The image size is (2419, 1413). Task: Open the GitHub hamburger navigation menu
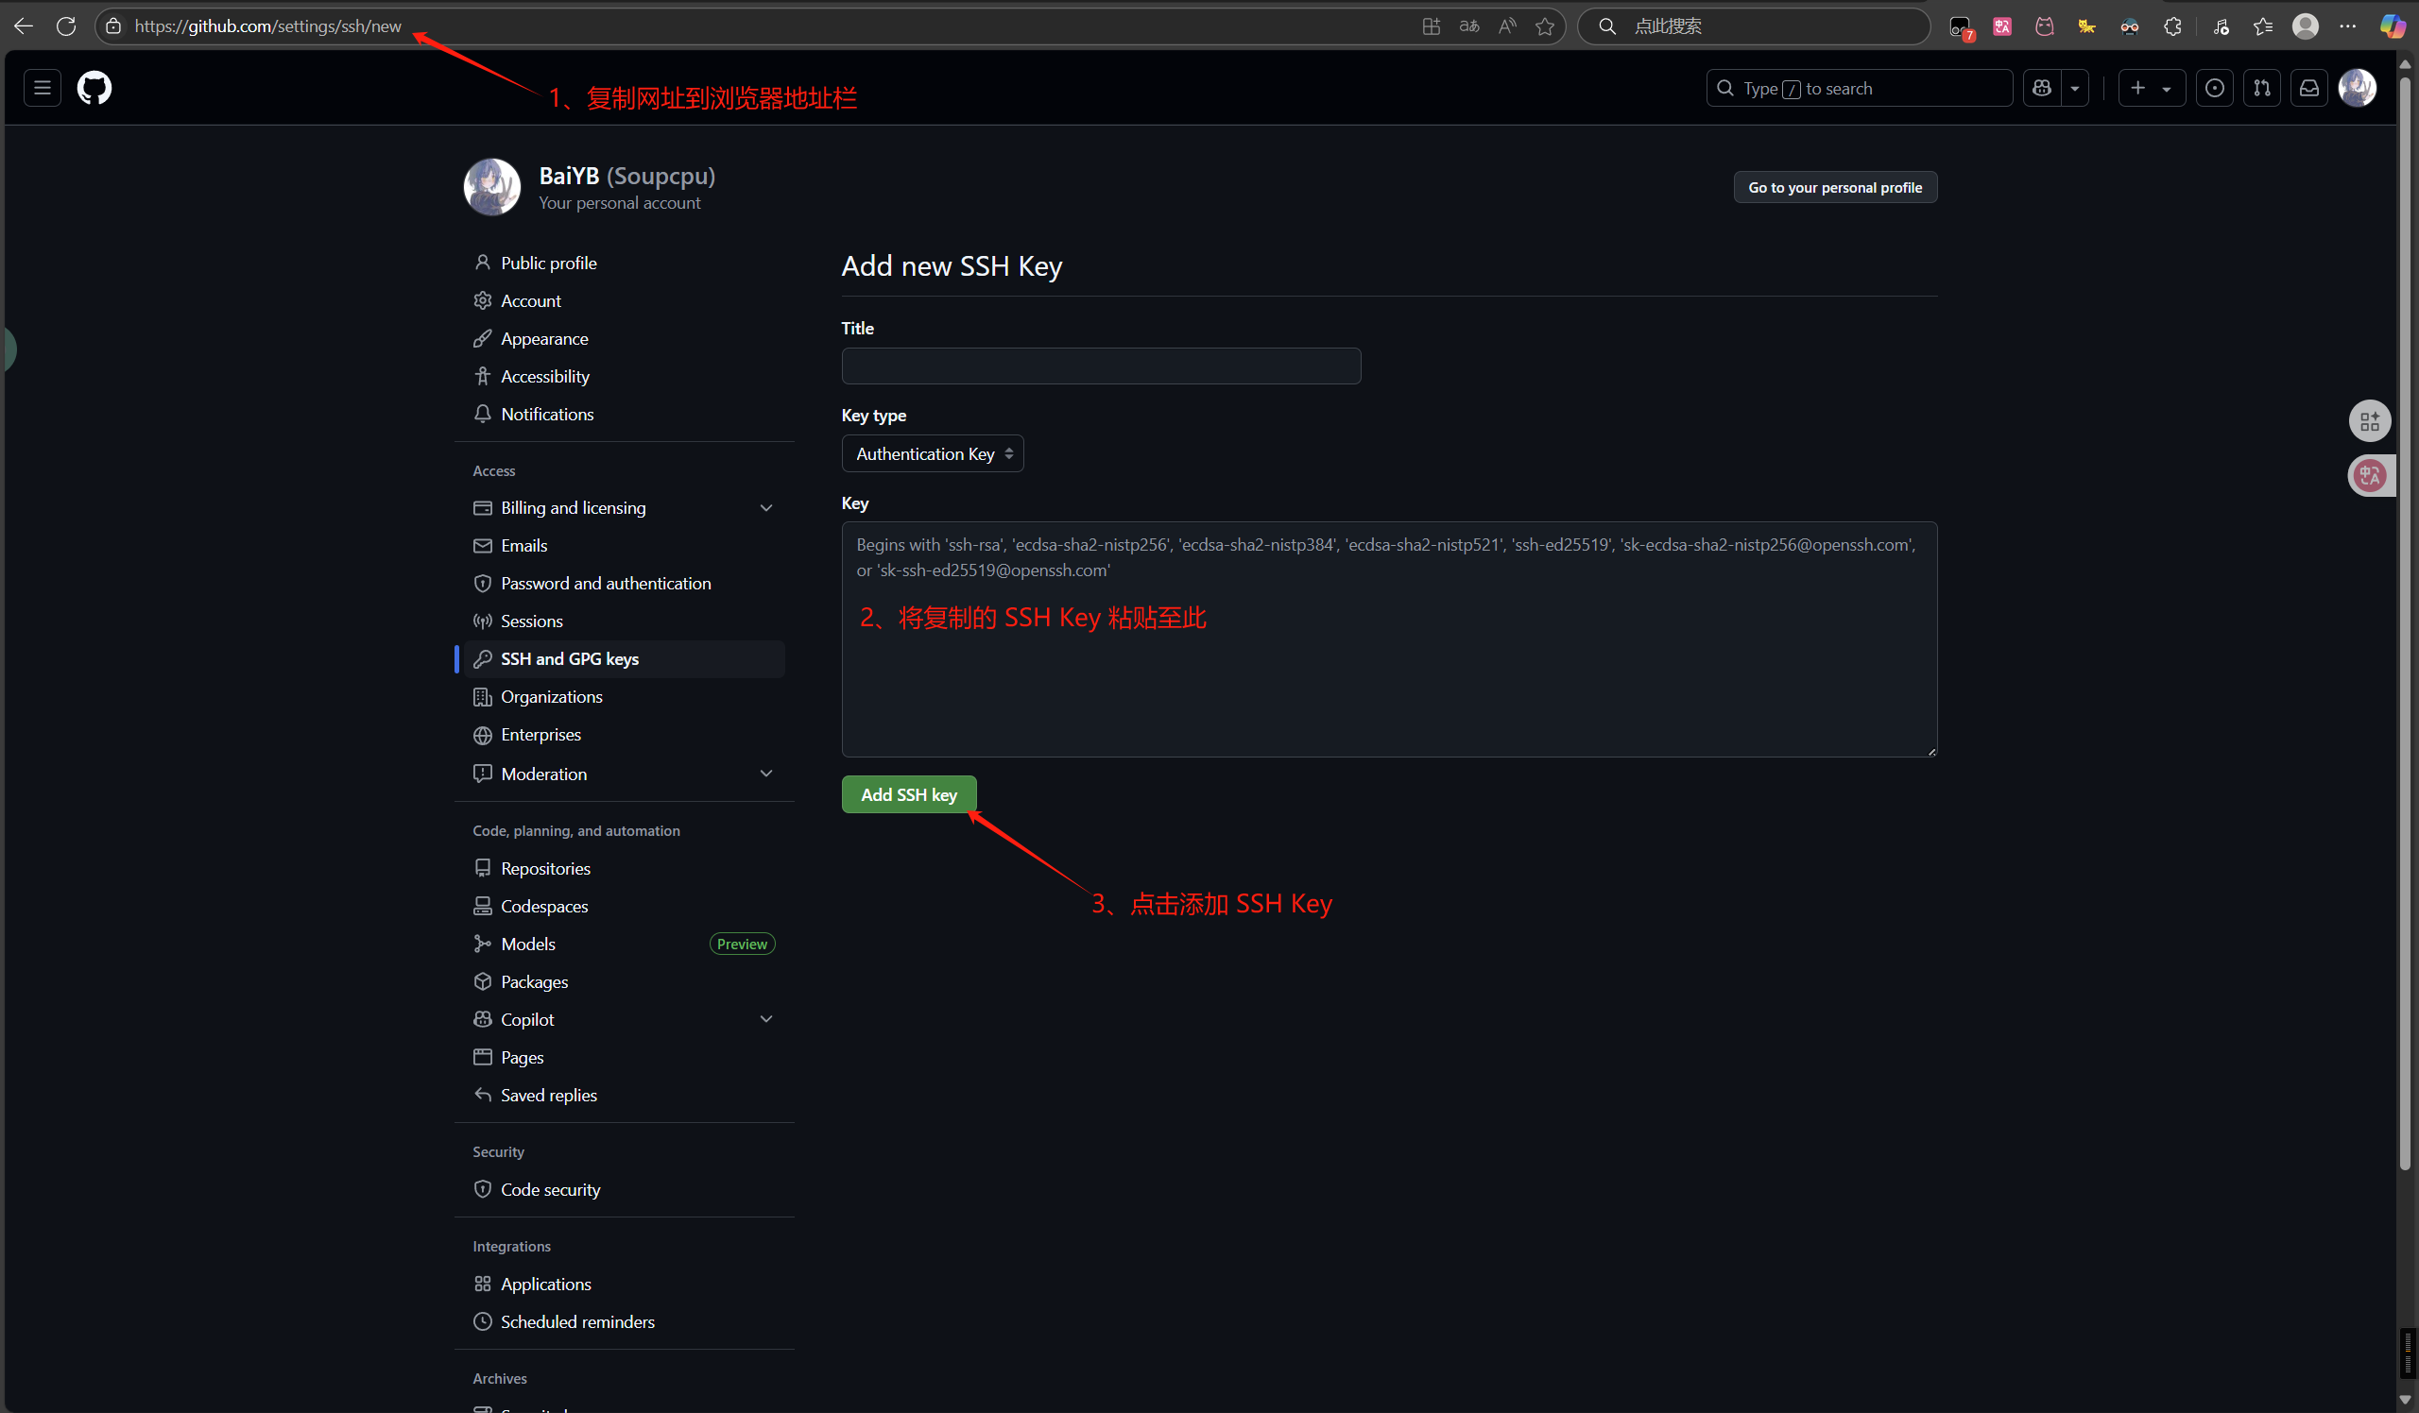pyautogui.click(x=43, y=88)
